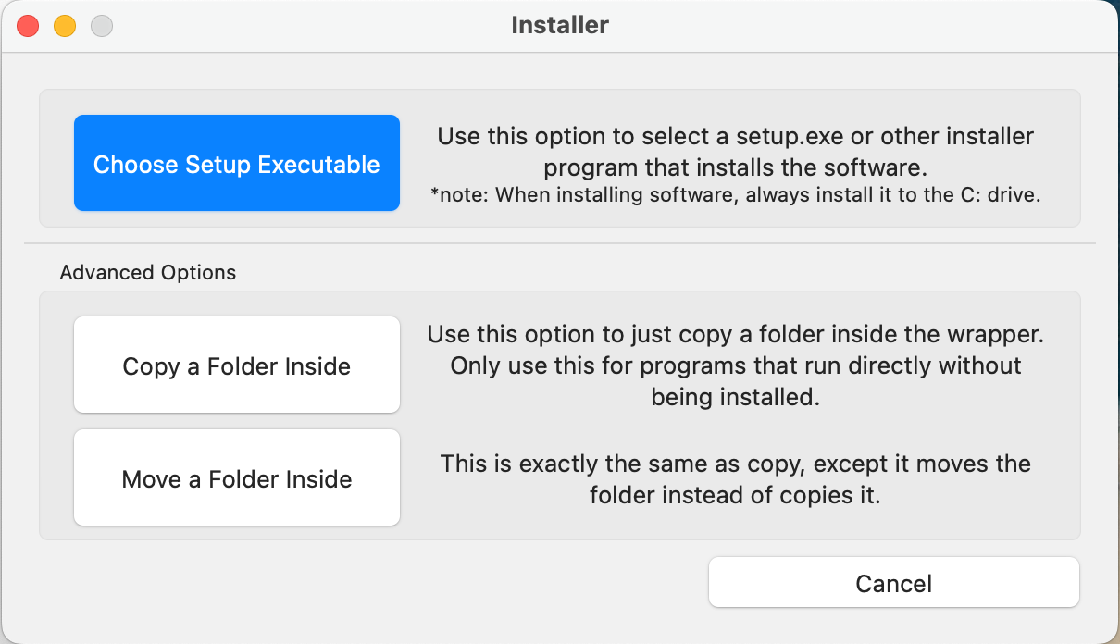Image resolution: width=1120 pixels, height=644 pixels.
Task: Click the grayed-out zoom window button
Action: click(102, 26)
